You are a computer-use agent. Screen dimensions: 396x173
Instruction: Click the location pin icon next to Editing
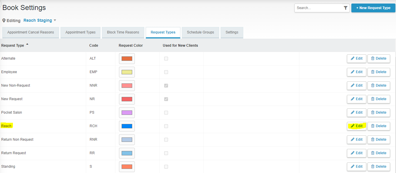[x=4, y=21]
